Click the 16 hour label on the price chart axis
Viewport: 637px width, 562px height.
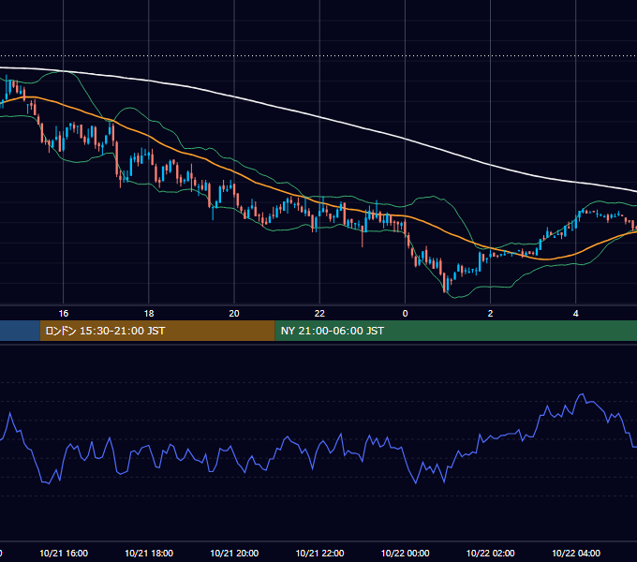[x=64, y=314]
